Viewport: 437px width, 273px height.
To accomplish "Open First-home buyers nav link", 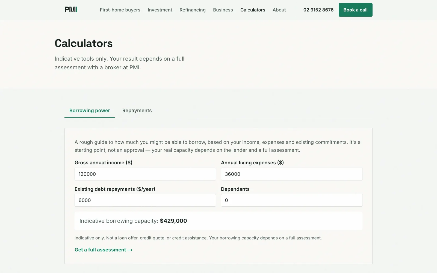I will click(120, 10).
